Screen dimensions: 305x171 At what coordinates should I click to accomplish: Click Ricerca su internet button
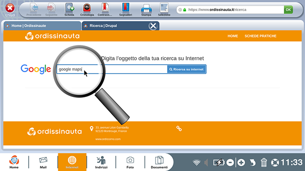187,69
